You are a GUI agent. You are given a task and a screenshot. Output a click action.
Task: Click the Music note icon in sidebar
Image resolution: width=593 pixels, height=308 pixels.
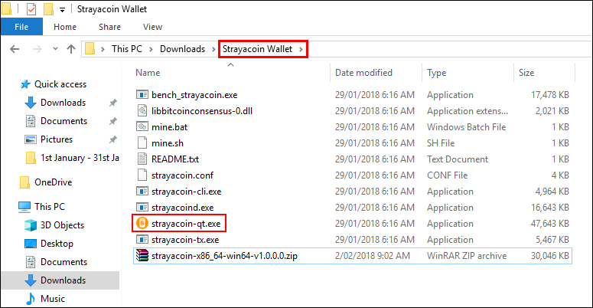click(x=31, y=299)
